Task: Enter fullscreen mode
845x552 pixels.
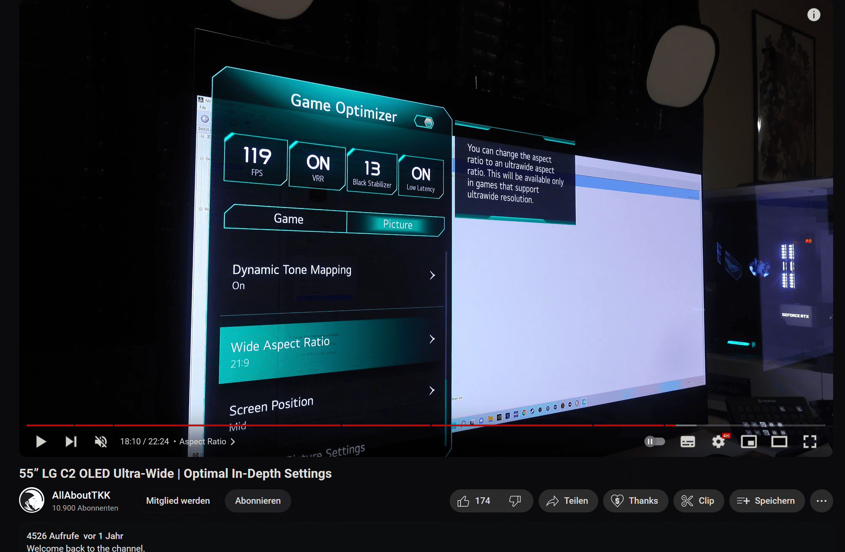Action: tap(810, 441)
